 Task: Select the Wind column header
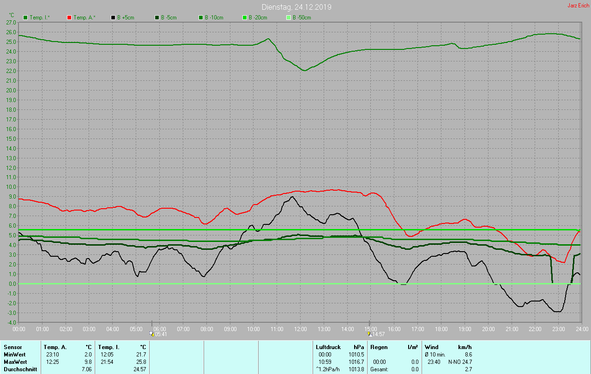coord(432,347)
